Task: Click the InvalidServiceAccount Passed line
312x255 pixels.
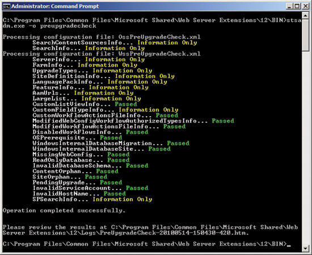Action: [91, 188]
